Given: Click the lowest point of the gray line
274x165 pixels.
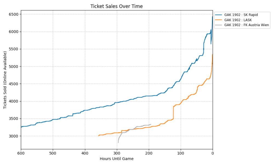Looking at the screenshot, I should [118, 143].
